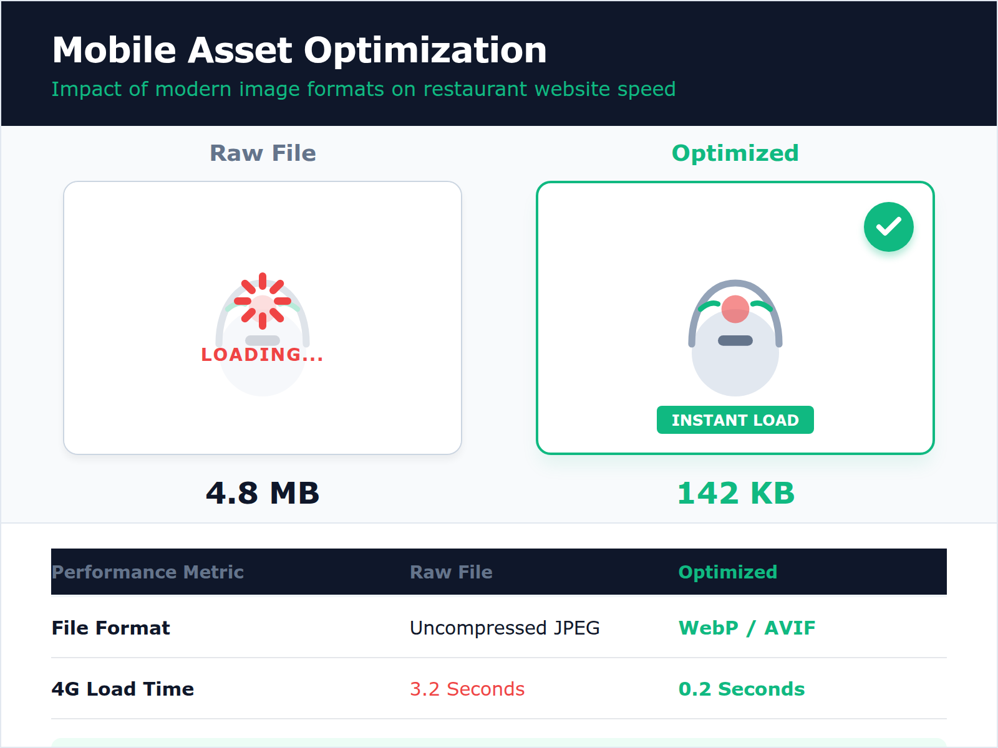Select the chef face icon in Optimized card
998x748 pixels.
[x=735, y=349]
